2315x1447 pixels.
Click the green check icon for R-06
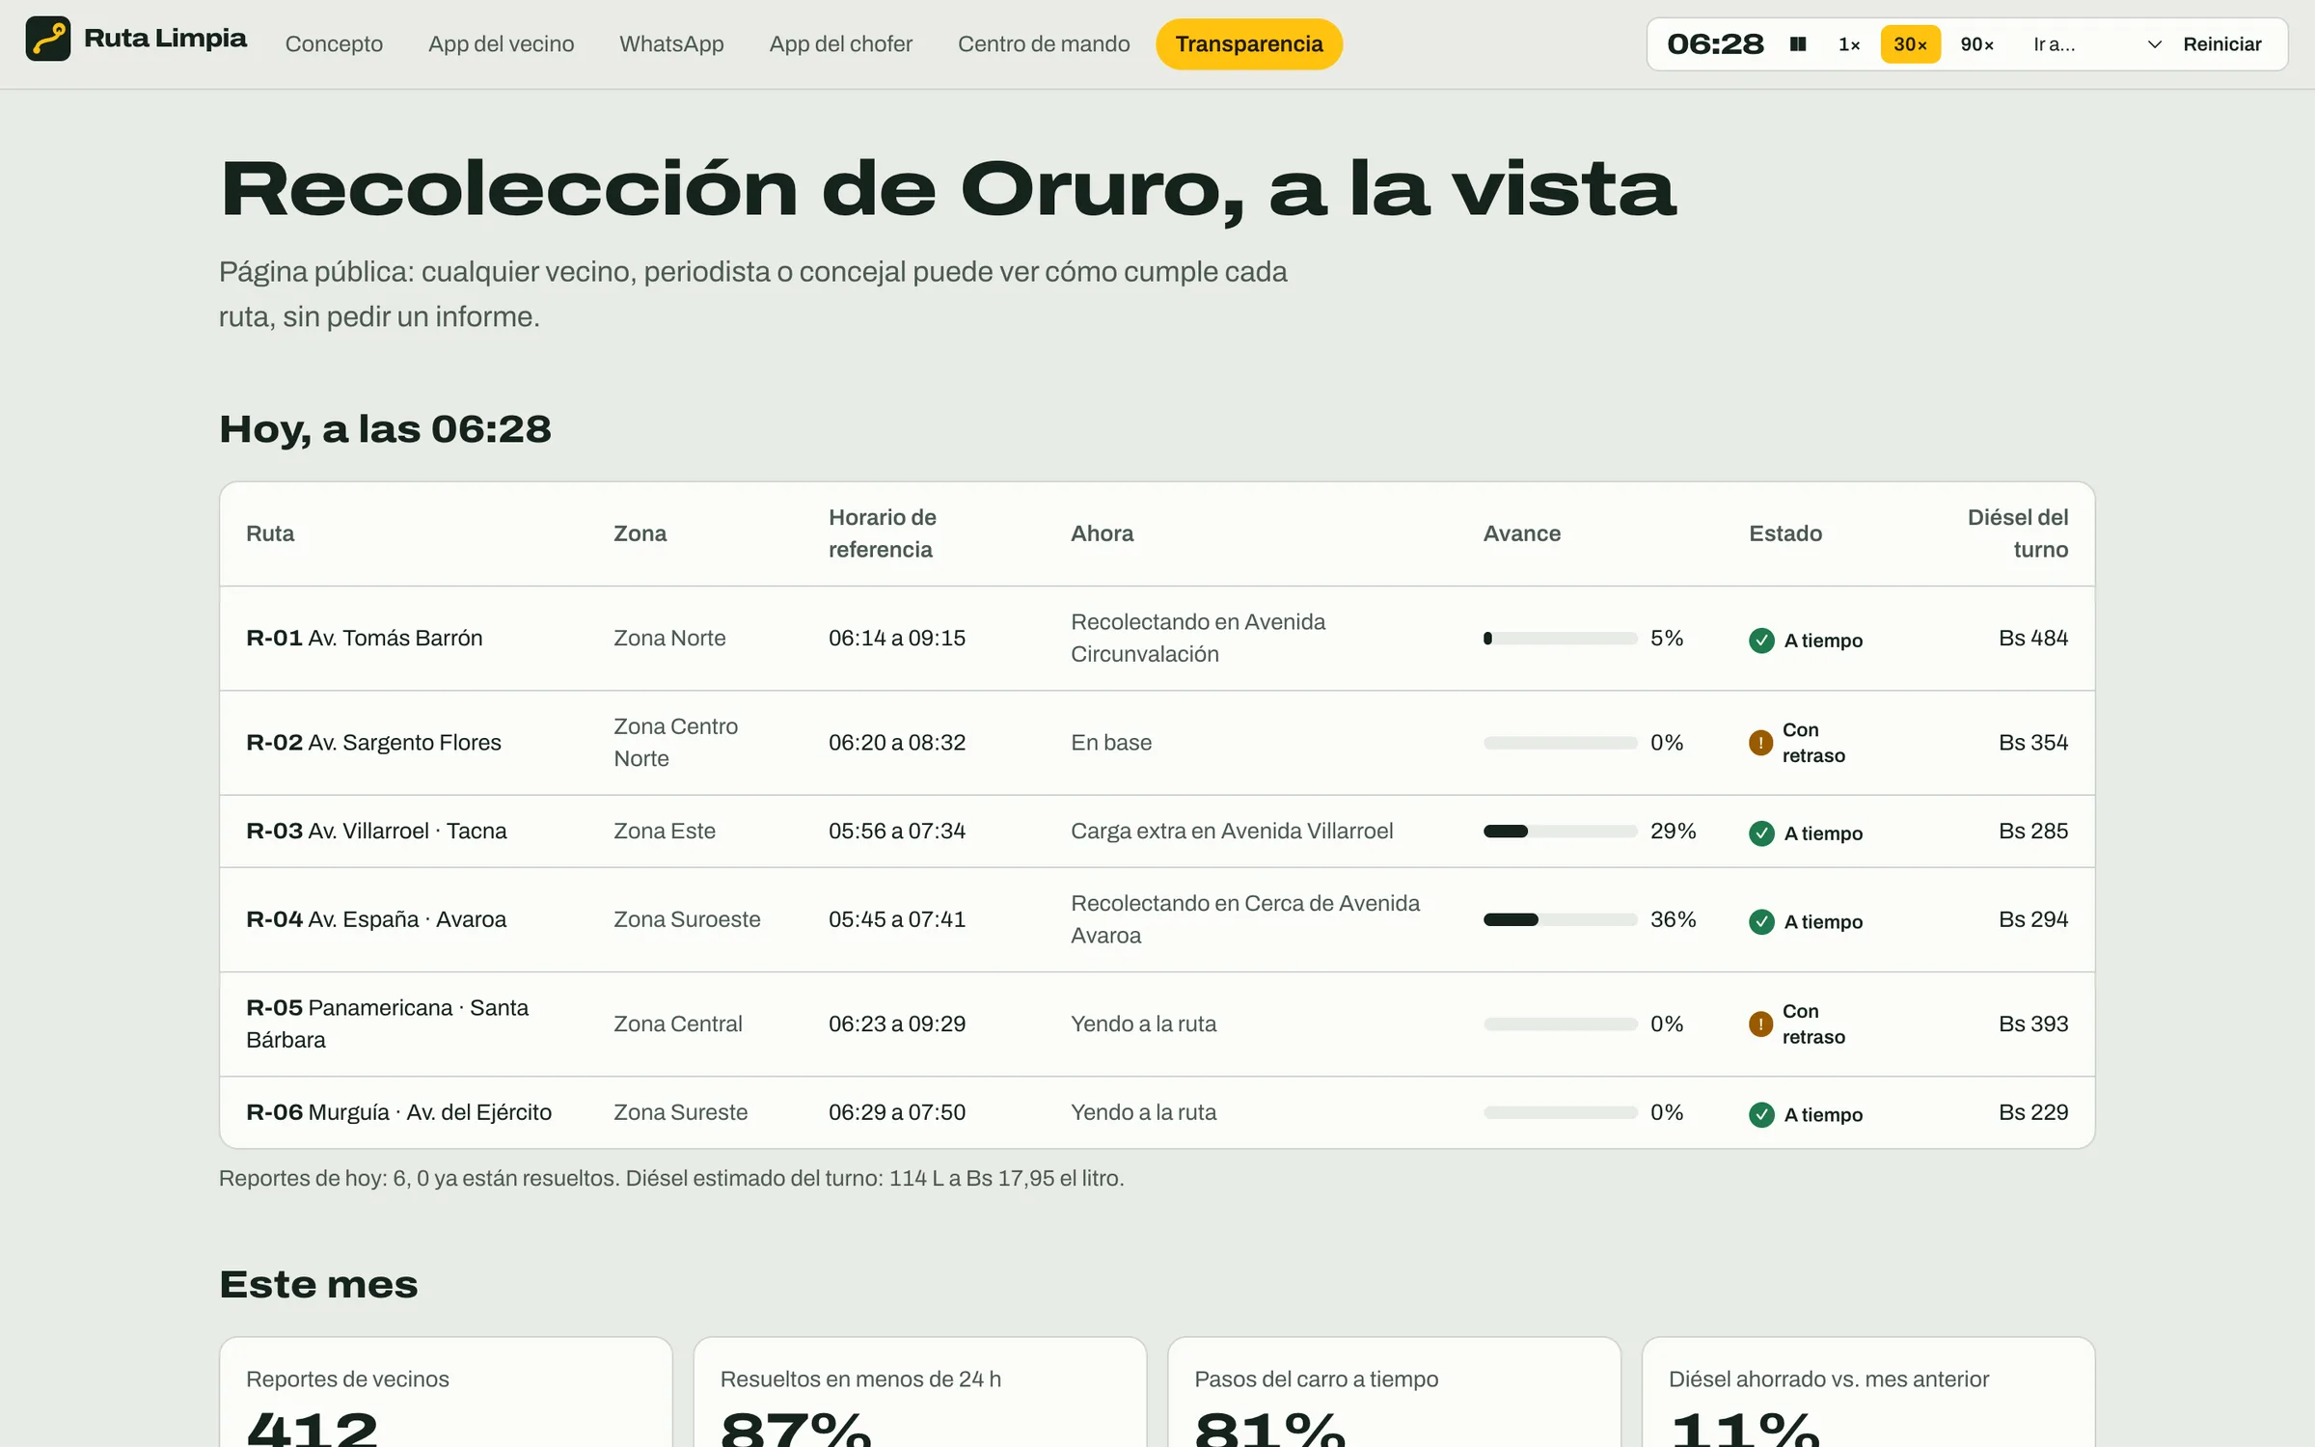point(1761,1115)
